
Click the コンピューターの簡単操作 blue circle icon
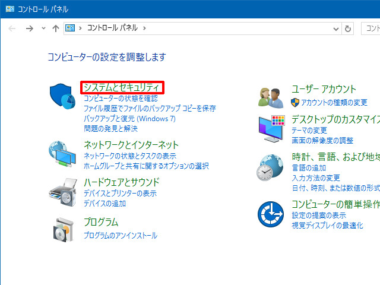[x=271, y=214]
